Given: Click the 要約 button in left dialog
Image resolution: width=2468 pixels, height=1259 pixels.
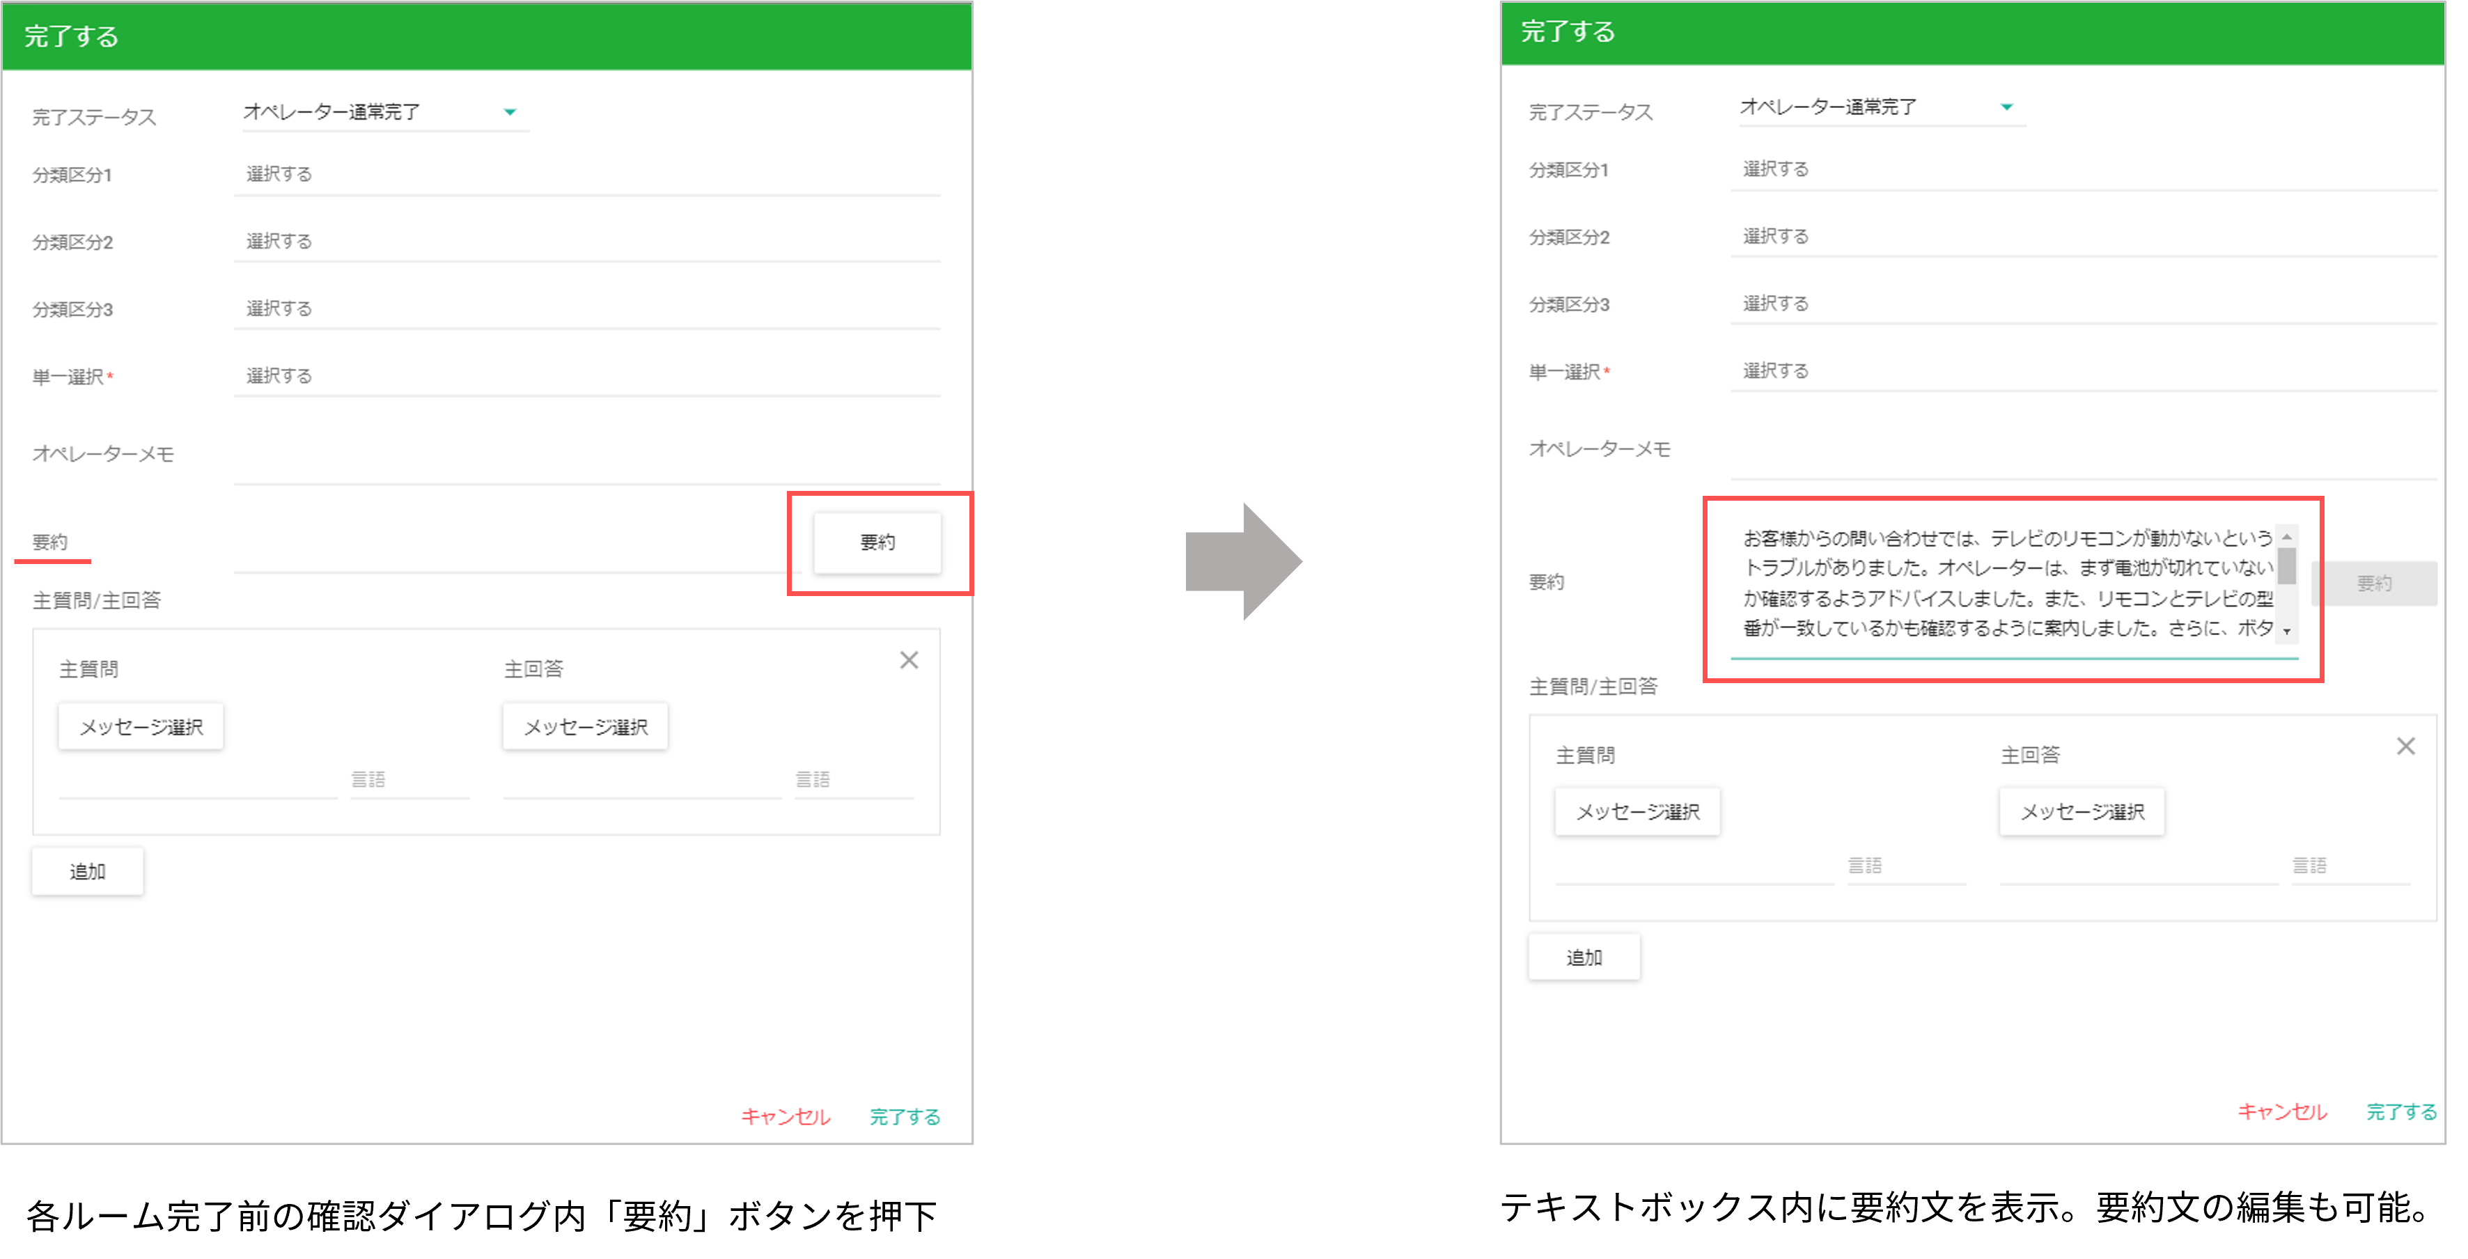Looking at the screenshot, I should (x=877, y=542).
